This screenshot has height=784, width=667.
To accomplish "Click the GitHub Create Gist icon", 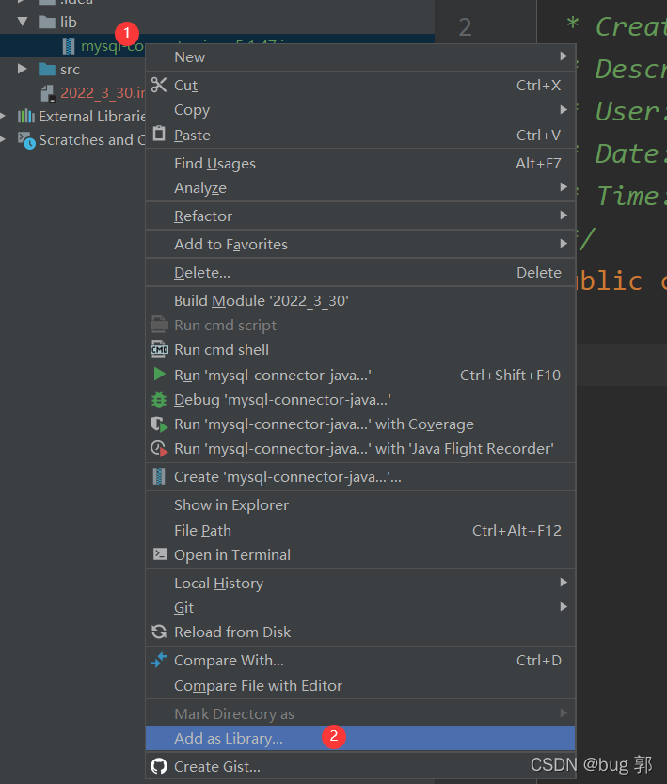I will click(x=159, y=766).
